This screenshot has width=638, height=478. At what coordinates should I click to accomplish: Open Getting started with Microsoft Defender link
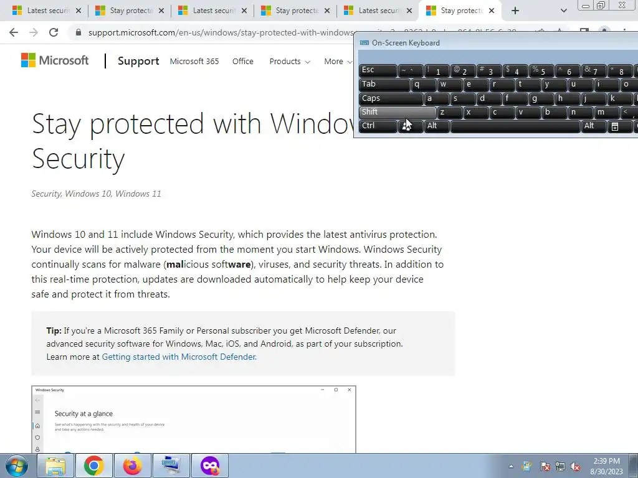pos(179,357)
